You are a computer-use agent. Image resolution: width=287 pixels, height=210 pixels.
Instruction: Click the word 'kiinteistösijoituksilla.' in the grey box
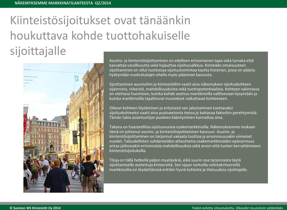tap(128, 151)
